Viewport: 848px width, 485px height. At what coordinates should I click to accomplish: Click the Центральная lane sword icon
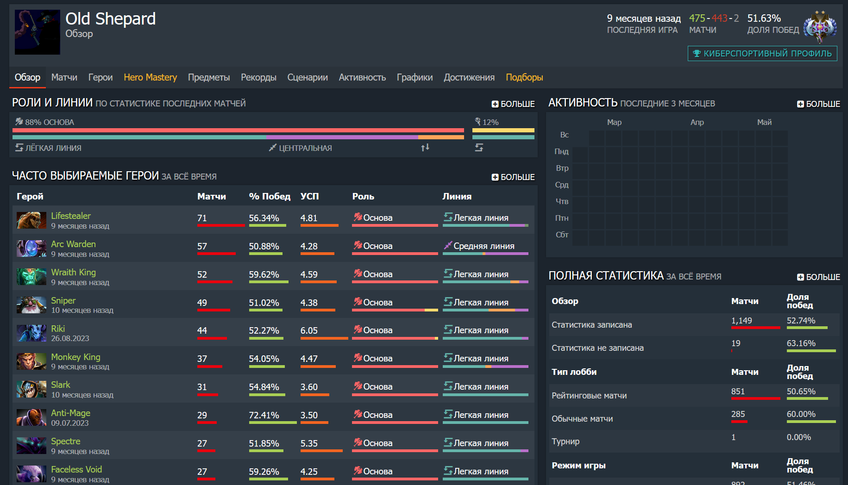[273, 148]
